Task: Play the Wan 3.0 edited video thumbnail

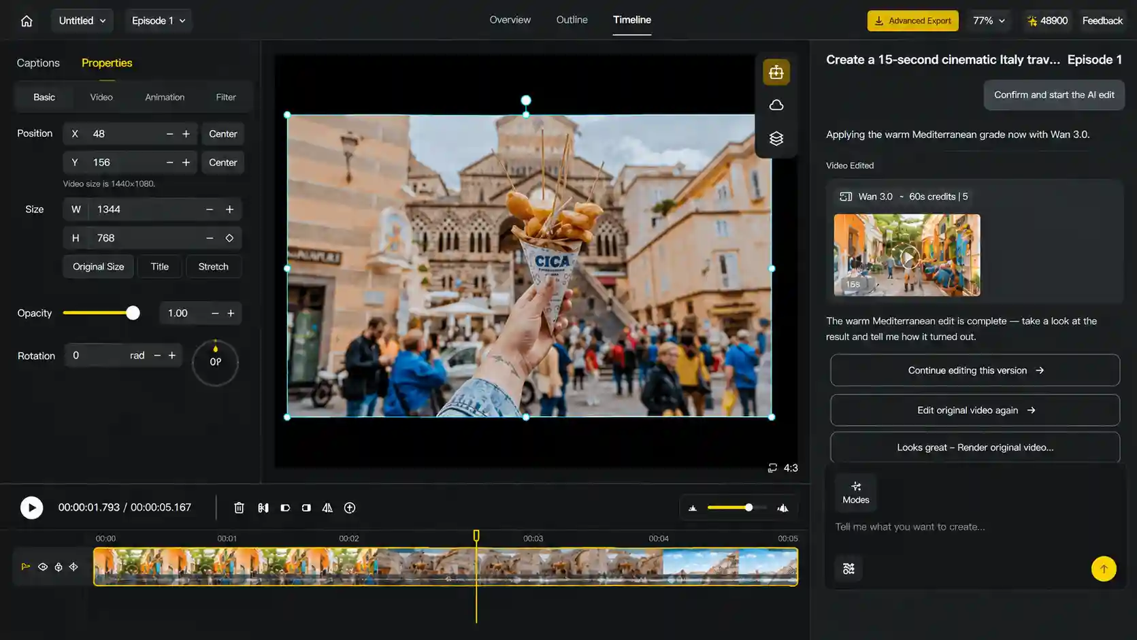Action: point(907,256)
